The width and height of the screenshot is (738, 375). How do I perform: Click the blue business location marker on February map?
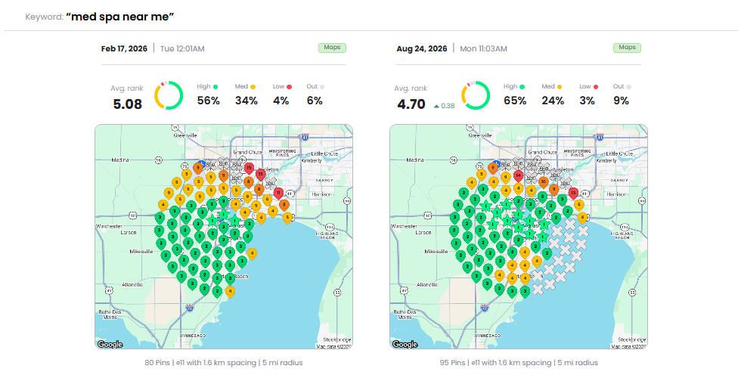(203, 163)
